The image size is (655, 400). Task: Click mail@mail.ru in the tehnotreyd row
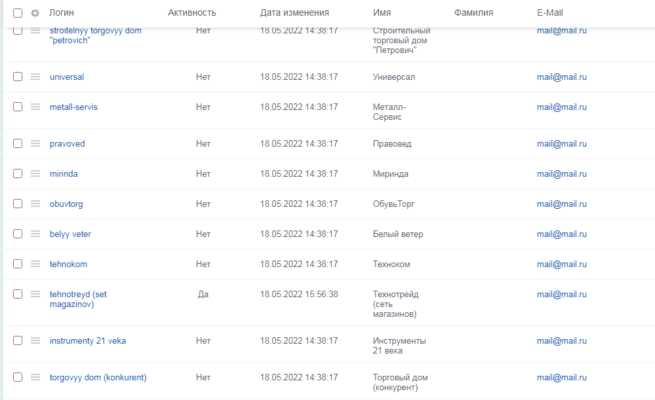coord(562,294)
